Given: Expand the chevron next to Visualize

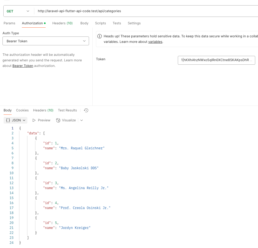Looking at the screenshot, I should 82,120.
